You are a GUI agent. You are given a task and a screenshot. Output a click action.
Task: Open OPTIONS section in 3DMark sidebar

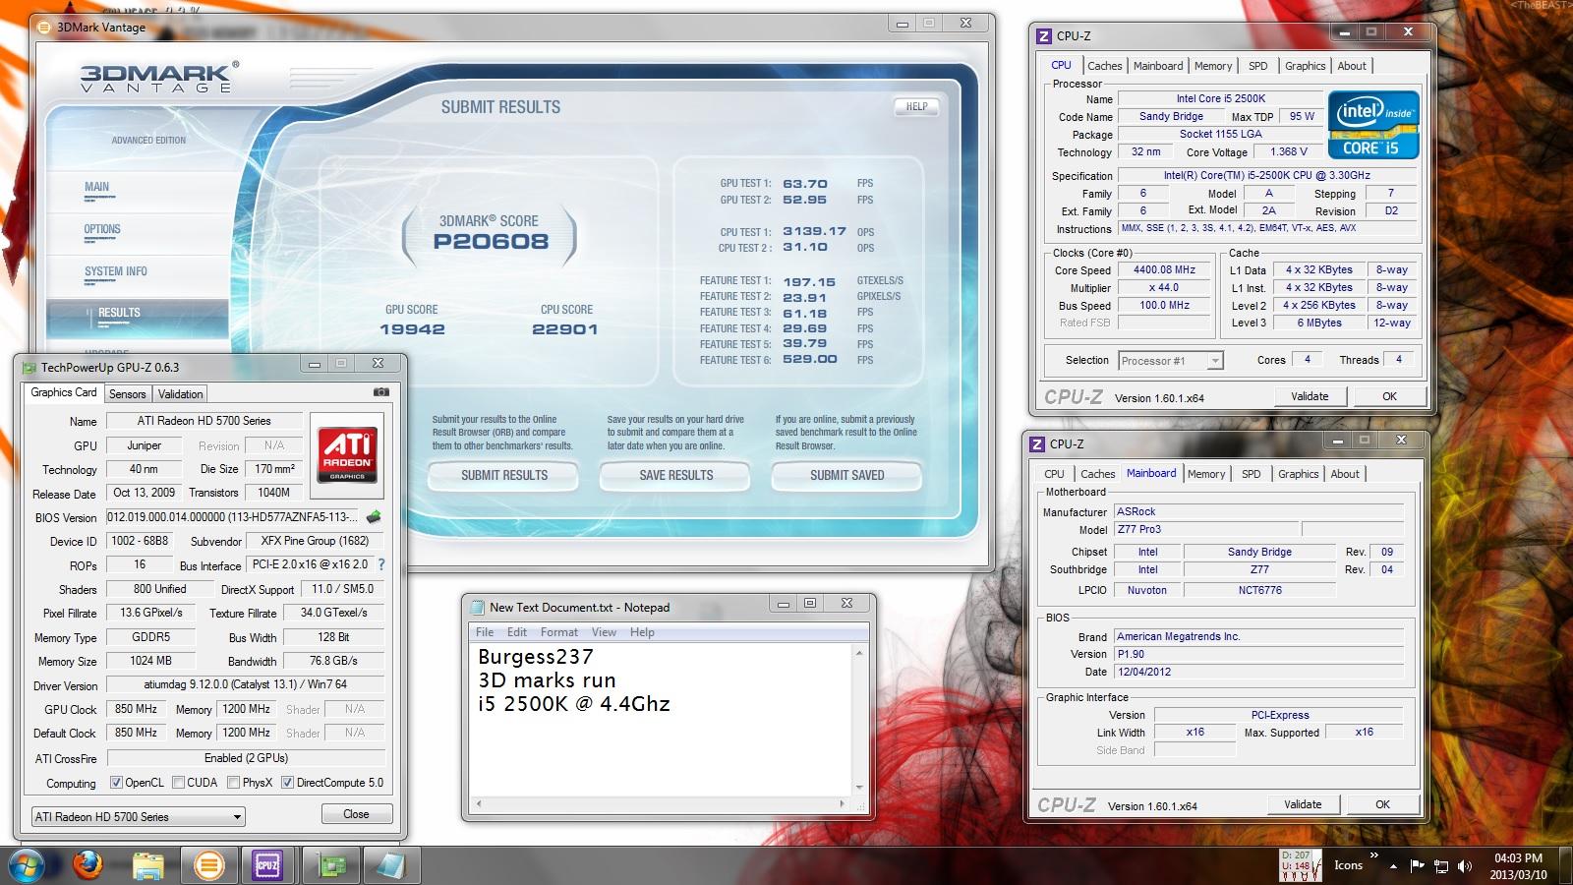(102, 229)
